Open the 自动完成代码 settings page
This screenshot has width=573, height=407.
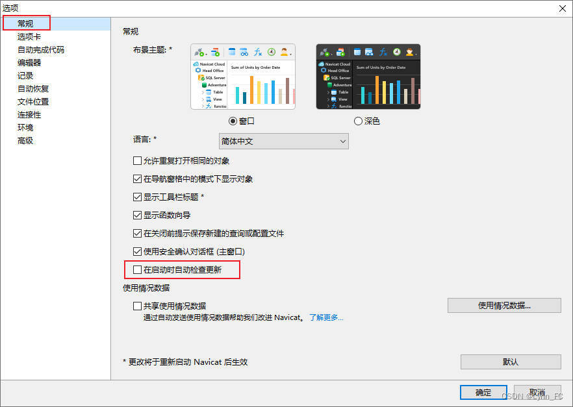[x=41, y=49]
